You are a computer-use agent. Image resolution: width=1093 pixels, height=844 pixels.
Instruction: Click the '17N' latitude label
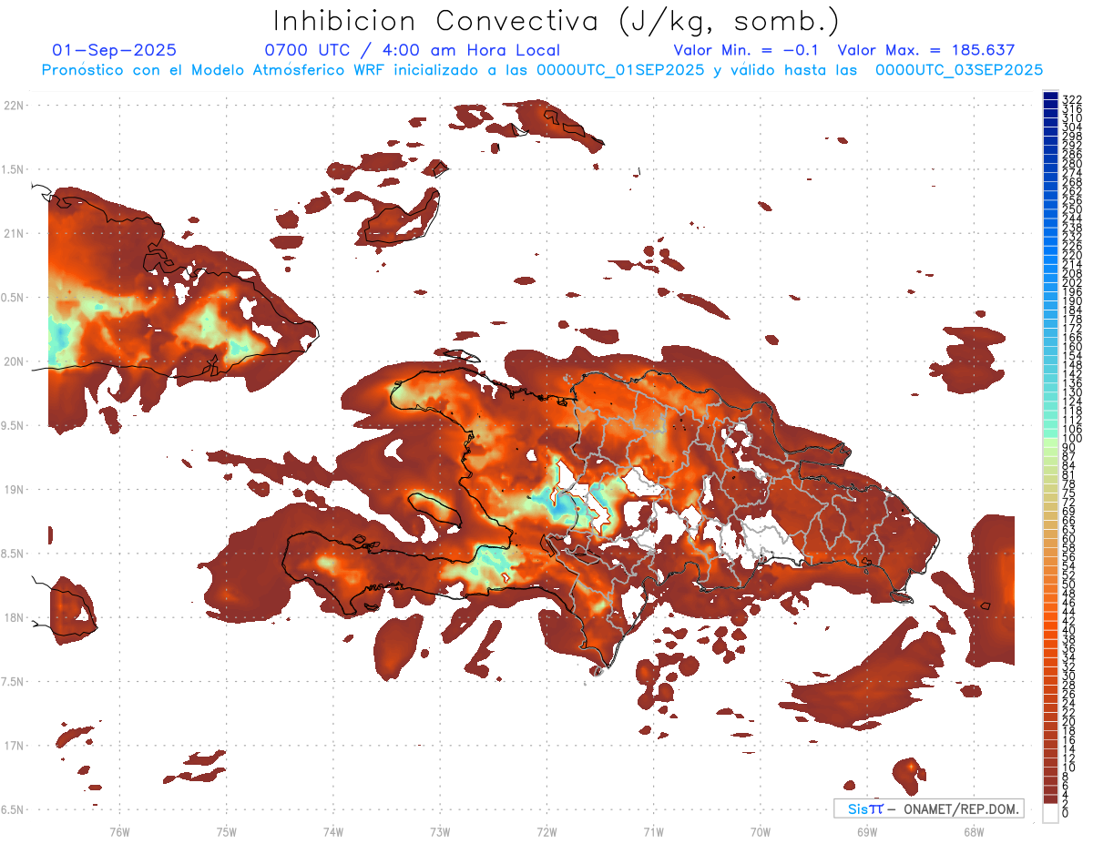(14, 746)
